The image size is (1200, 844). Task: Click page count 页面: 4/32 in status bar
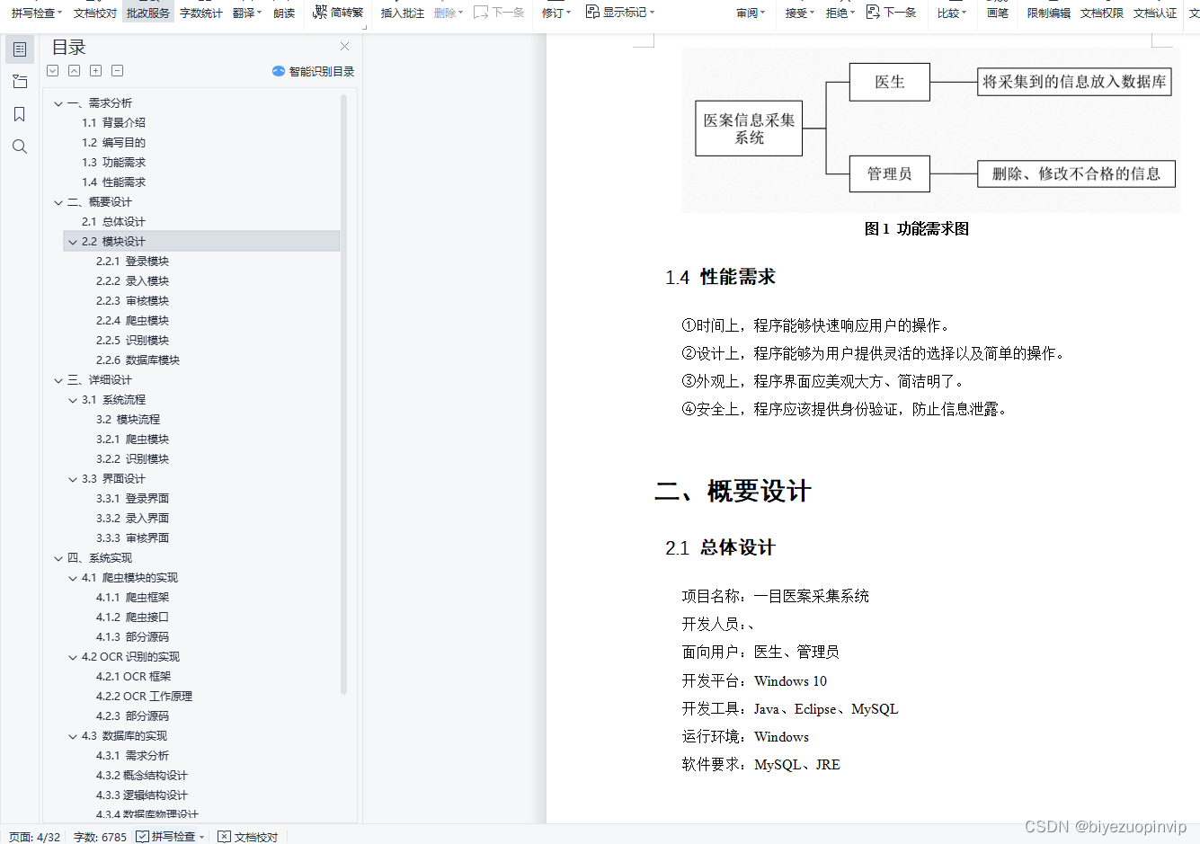pos(34,837)
